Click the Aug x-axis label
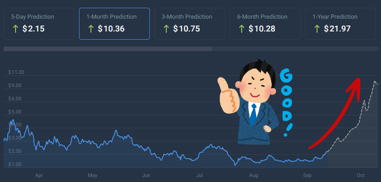This screenshot has width=381, height=182. pos(254,175)
